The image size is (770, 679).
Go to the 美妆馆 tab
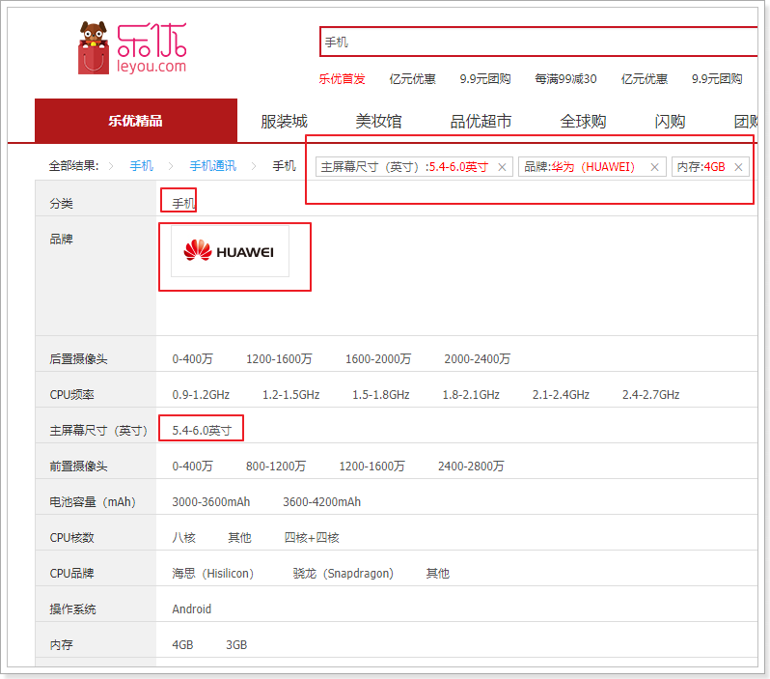tap(378, 122)
